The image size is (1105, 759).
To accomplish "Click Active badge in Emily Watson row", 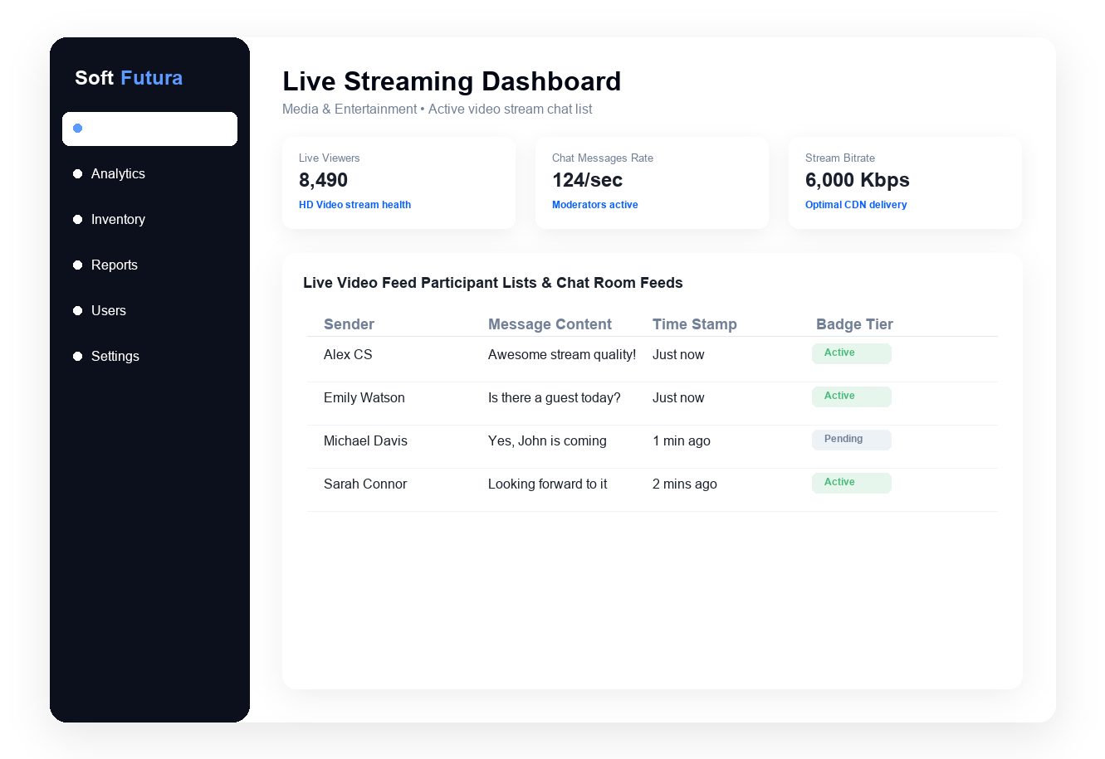I will [x=852, y=397].
